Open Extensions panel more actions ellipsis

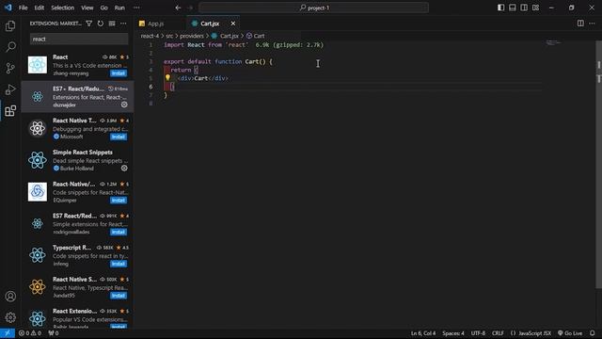coord(123,24)
